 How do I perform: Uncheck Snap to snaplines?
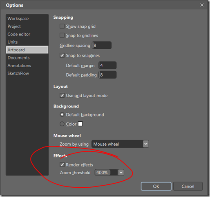(x=62, y=55)
